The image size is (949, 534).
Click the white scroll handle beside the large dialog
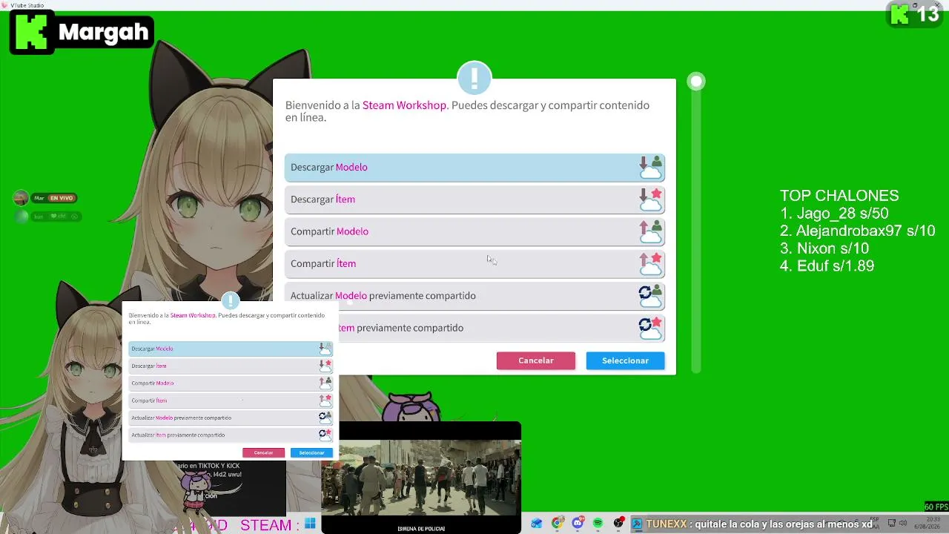[x=696, y=82]
